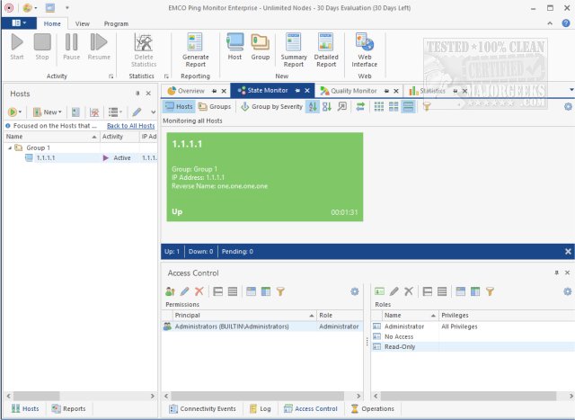
Task: Toggle the Hosts view in State Monitor
Action: [179, 106]
